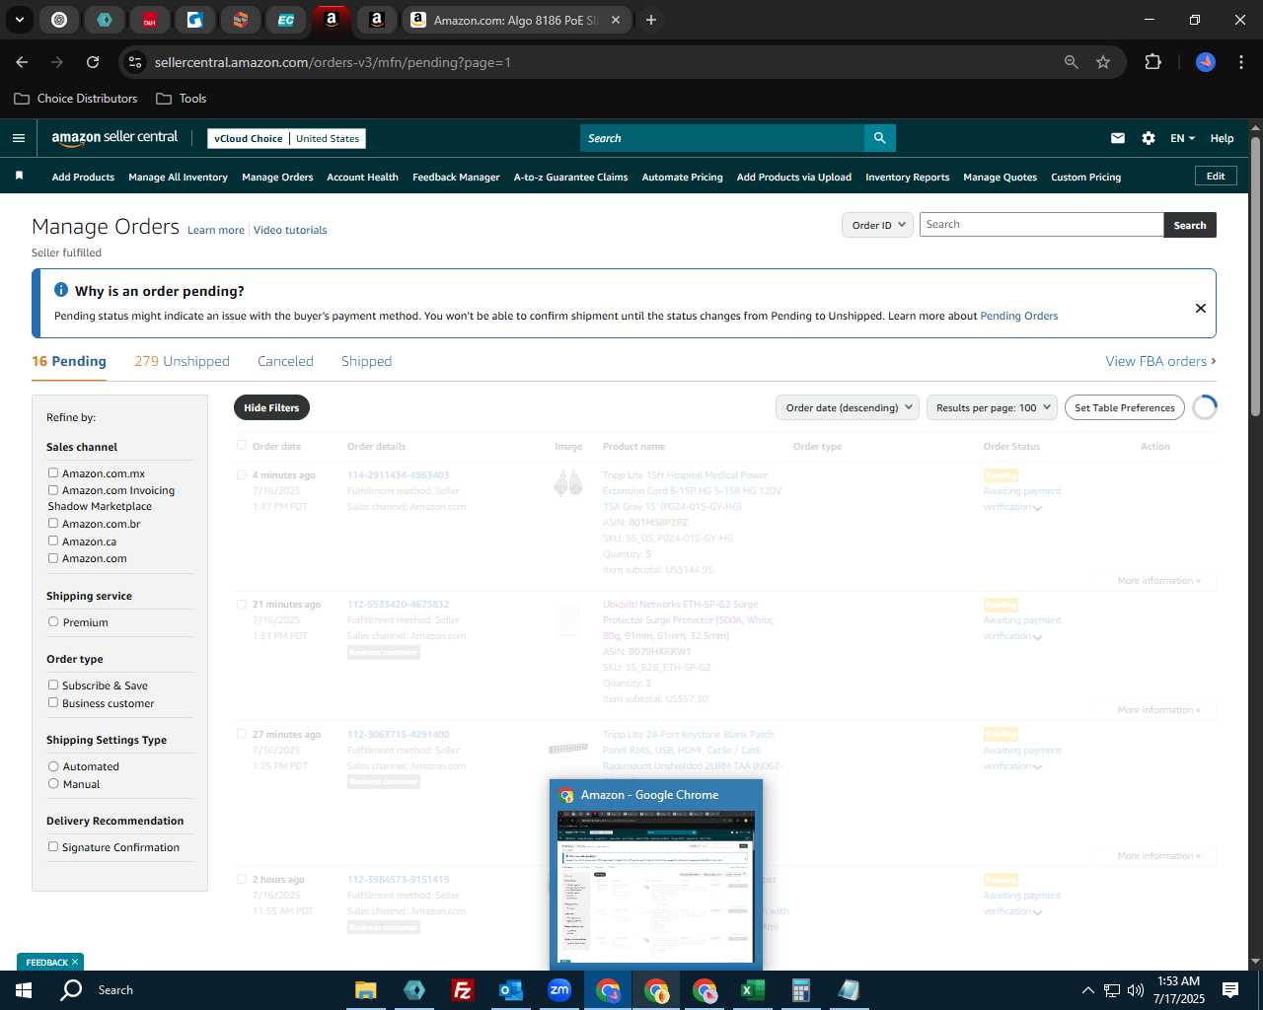
Task: Check the Subscribe & Save order type
Action: click(53, 685)
